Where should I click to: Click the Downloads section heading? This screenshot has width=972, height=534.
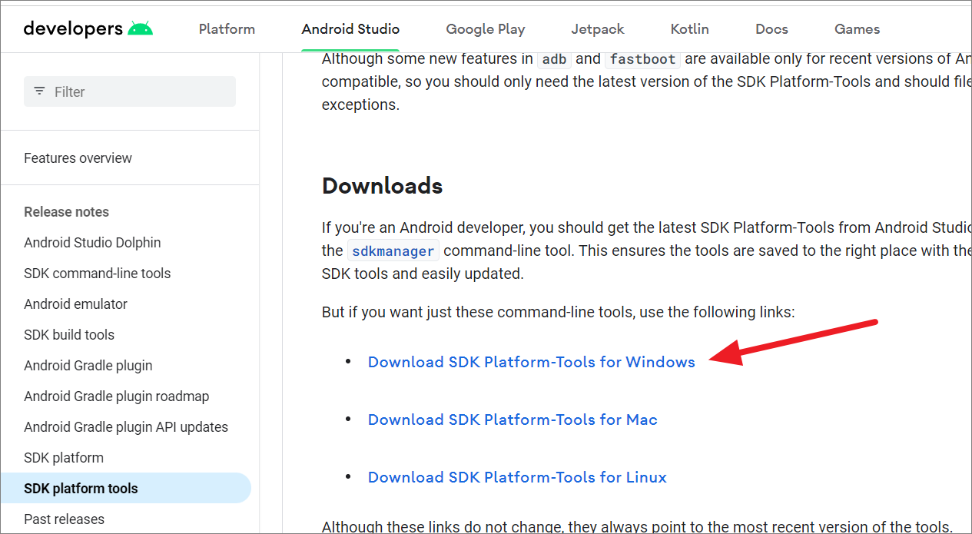[382, 186]
